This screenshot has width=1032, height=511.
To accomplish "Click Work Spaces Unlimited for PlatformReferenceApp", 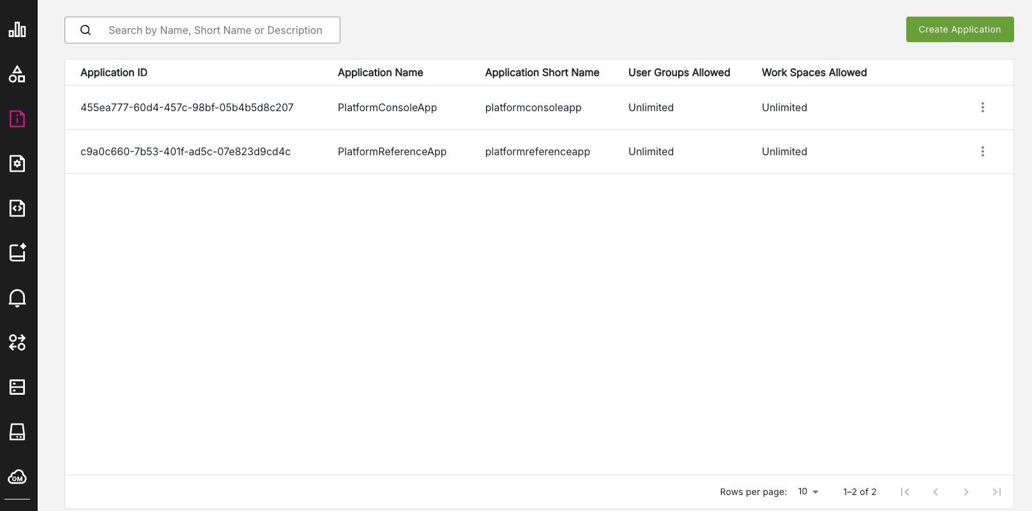I will click(784, 151).
